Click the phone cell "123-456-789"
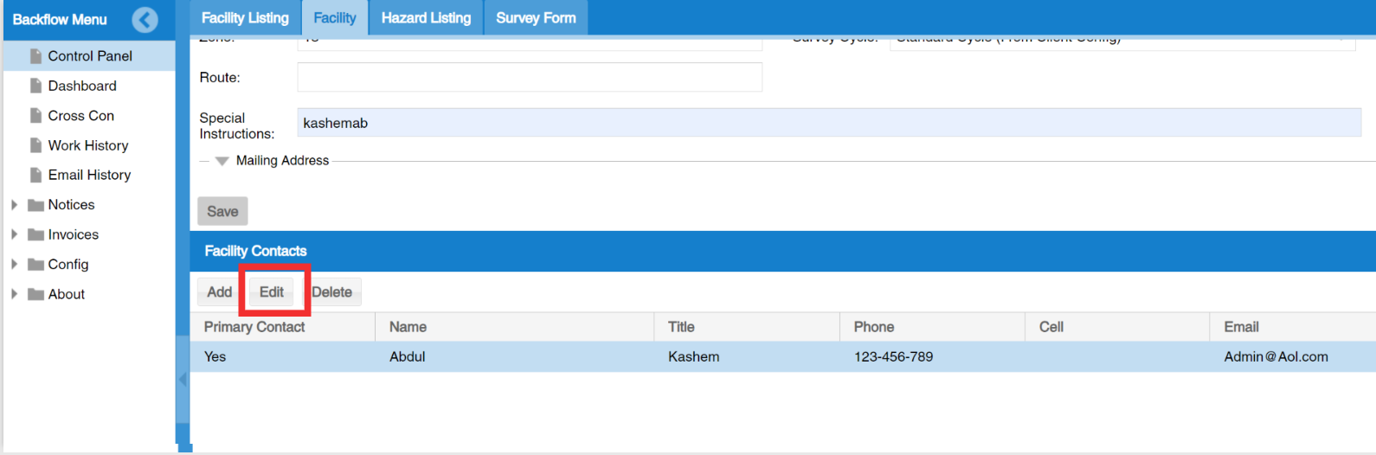1376x455 pixels. click(932, 356)
